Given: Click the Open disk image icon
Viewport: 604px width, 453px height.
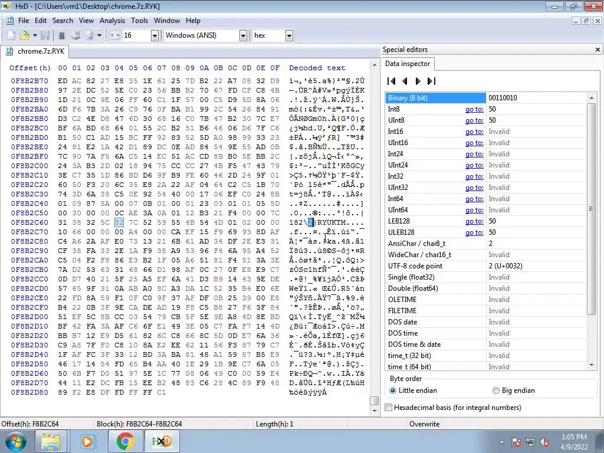Looking at the screenshot, I should 90,35.
